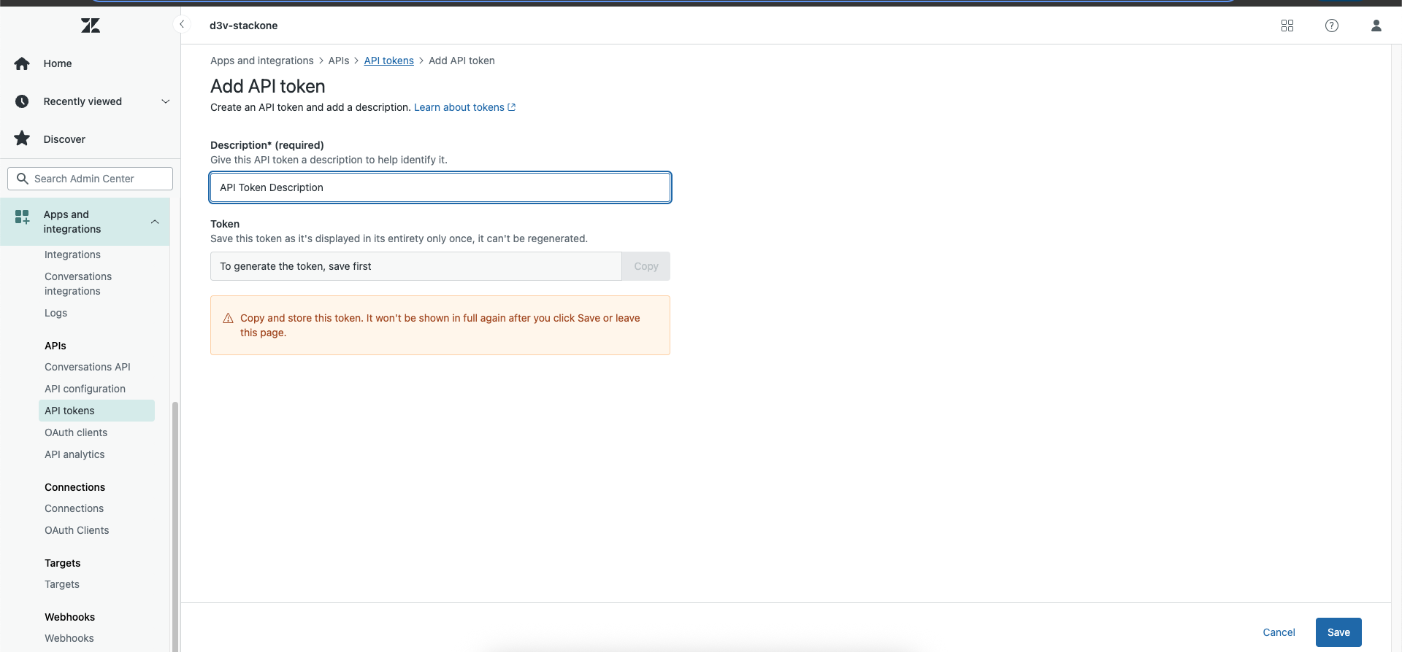
Task: Open OAuth Clients under Connections
Action: tap(77, 530)
